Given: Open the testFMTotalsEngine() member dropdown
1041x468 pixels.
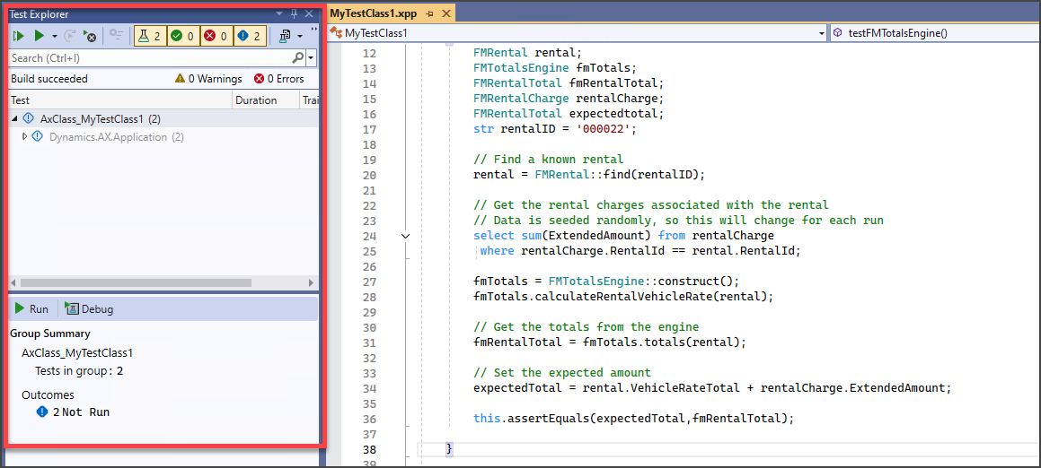Looking at the screenshot, I should 935,32.
